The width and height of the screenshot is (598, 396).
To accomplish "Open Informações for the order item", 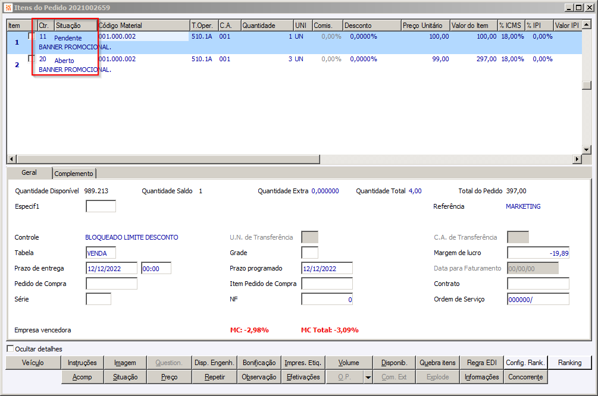I will pyautogui.click(x=481, y=377).
